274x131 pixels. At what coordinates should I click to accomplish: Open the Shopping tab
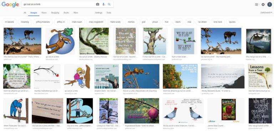point(55,13)
